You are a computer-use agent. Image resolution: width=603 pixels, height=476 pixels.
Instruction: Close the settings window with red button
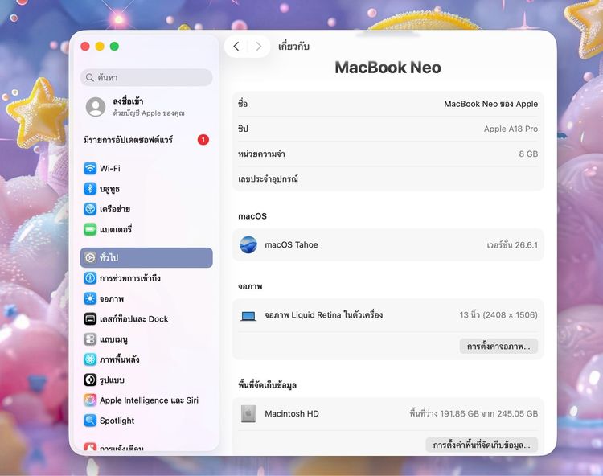[85, 47]
